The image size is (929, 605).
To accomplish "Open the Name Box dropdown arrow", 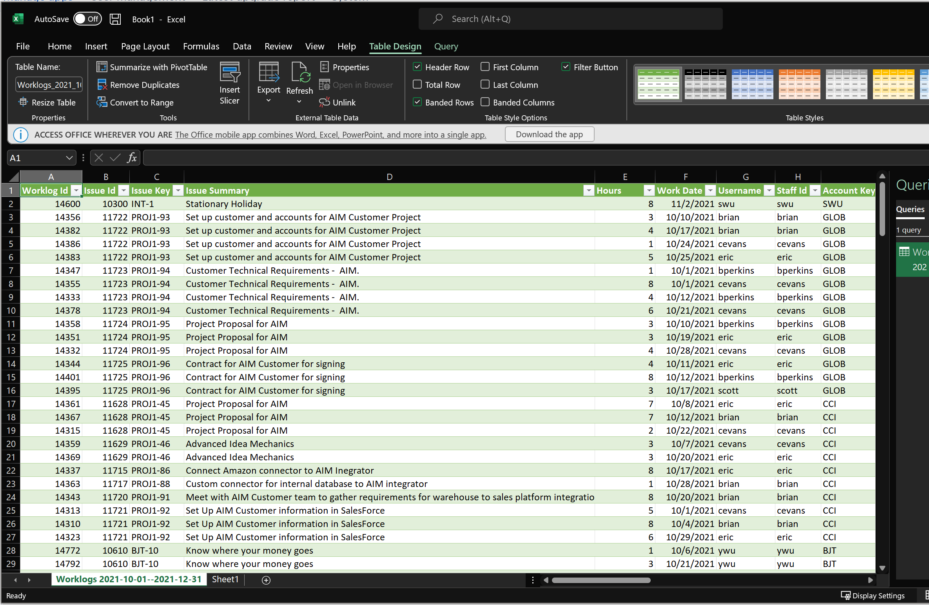I will [x=69, y=158].
